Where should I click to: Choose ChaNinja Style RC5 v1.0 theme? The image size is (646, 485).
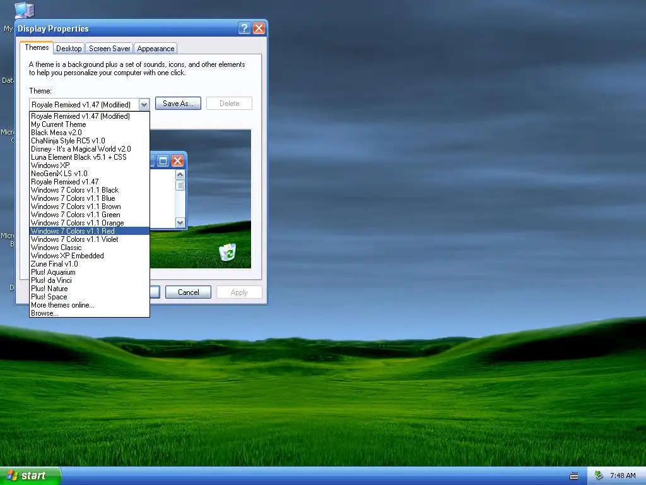click(x=90, y=141)
